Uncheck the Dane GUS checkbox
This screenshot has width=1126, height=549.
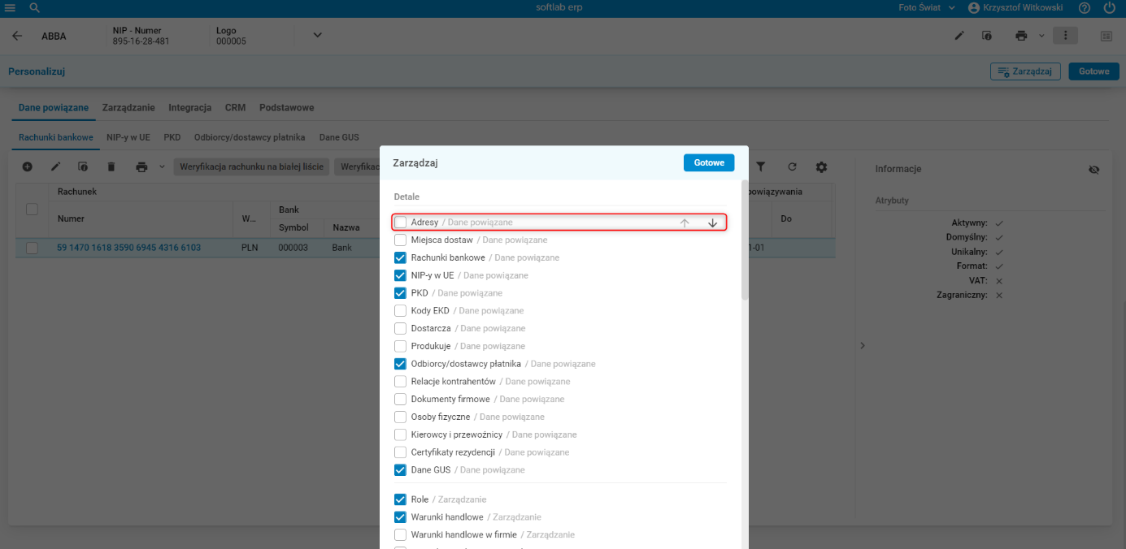click(x=400, y=469)
